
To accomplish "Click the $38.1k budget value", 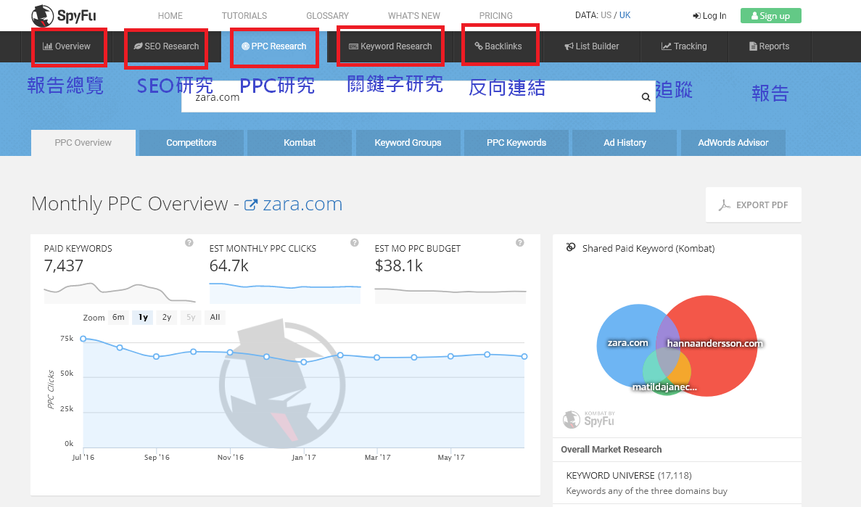I will pyautogui.click(x=399, y=266).
